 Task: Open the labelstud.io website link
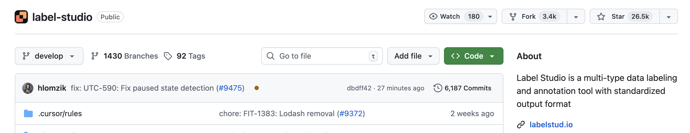551,125
